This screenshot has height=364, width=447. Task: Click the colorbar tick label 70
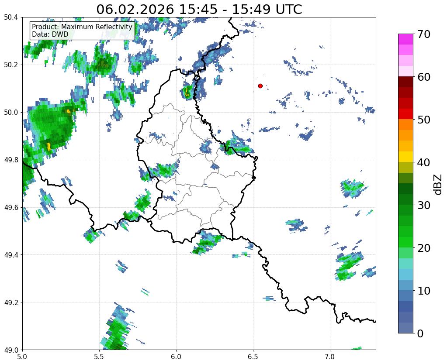coord(424,34)
